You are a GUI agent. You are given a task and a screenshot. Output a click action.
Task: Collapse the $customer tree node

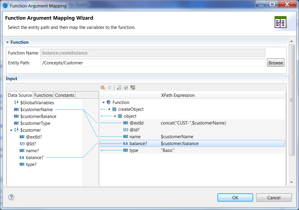11,130
